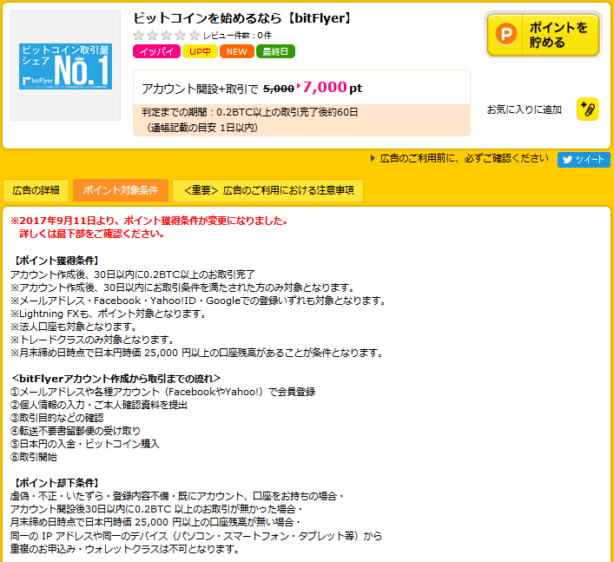614x562 pixels.
Task: Open the ビットコインを始めるなら【bitFlyer】 title
Action: pos(243,18)
